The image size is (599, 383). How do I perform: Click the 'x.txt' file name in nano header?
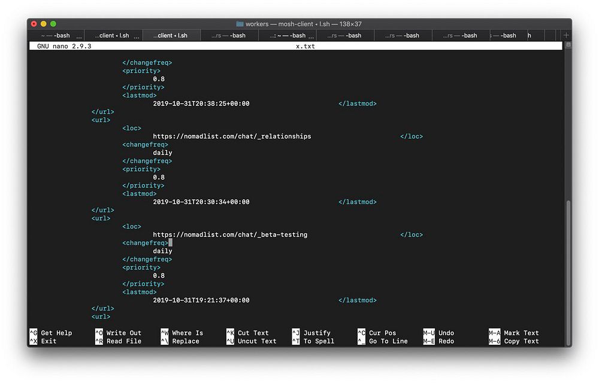tap(305, 46)
